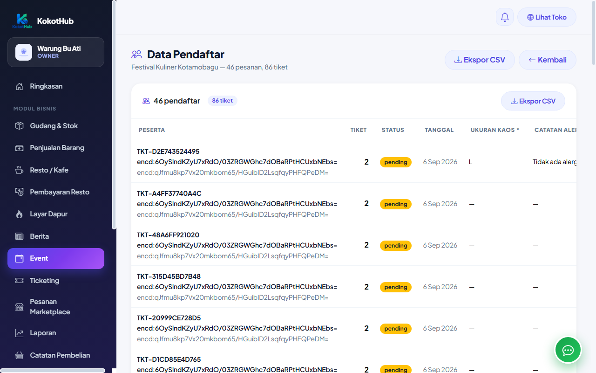This screenshot has height=373, width=596.
Task: Click the 86 tiket badge
Action: click(223, 101)
